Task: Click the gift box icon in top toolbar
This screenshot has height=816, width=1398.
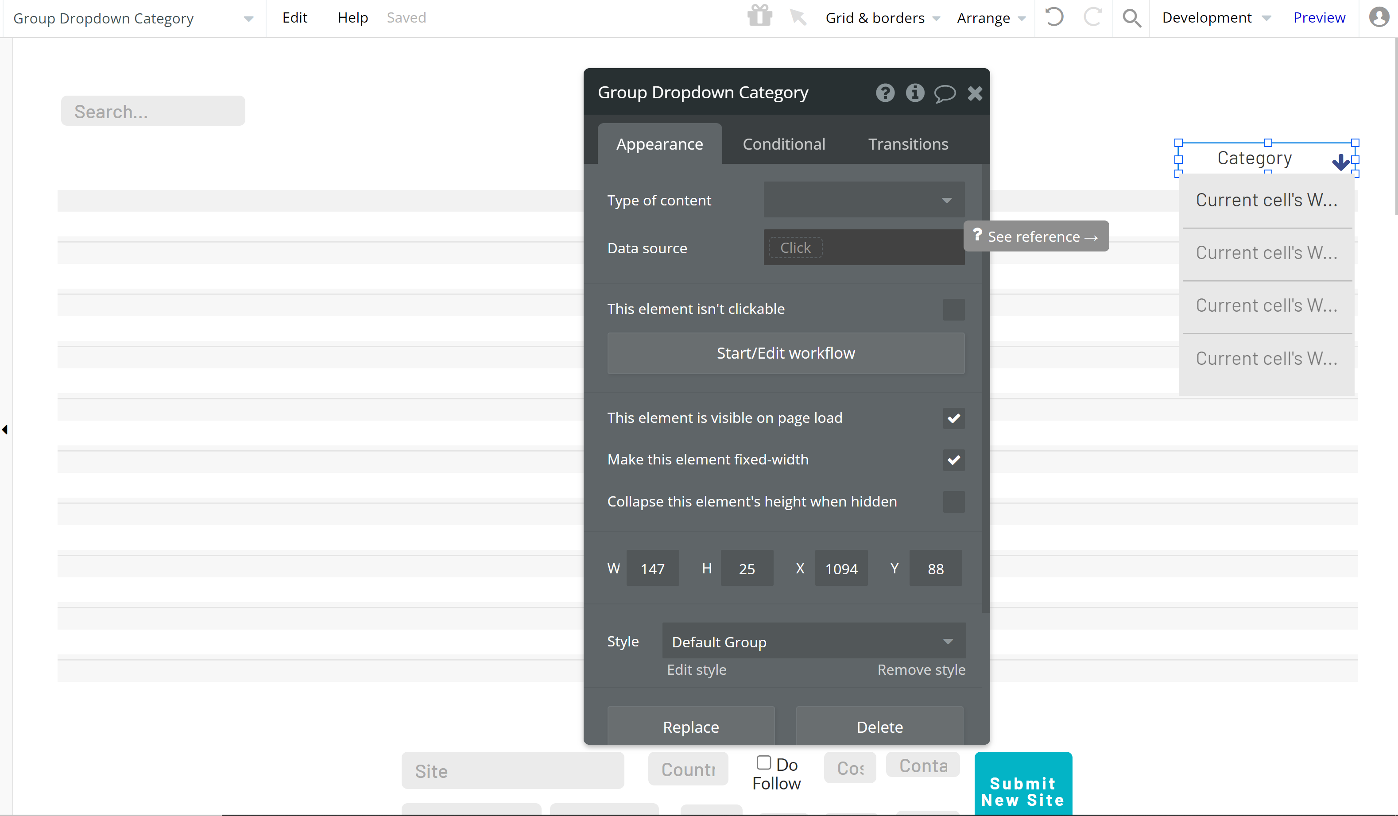Action: [759, 17]
